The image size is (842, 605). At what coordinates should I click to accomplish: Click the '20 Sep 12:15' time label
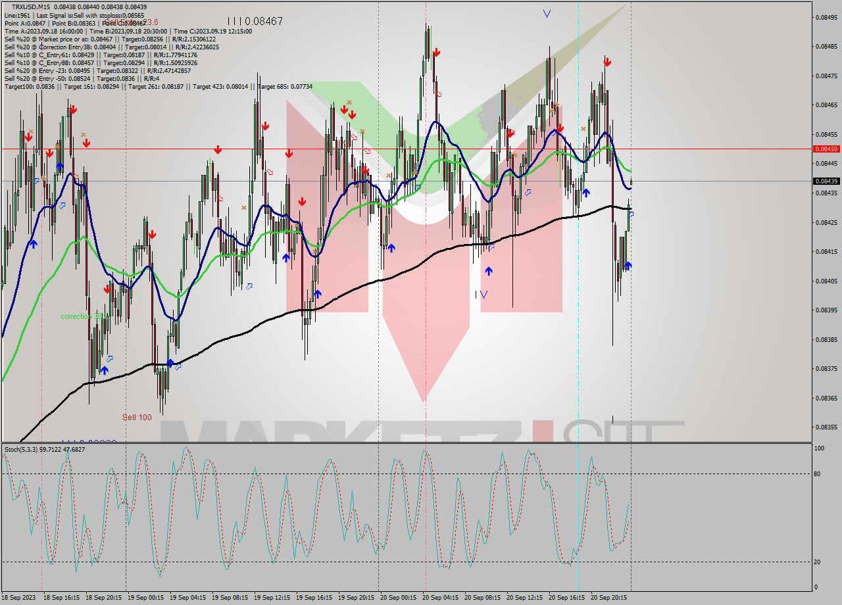pyautogui.click(x=525, y=598)
